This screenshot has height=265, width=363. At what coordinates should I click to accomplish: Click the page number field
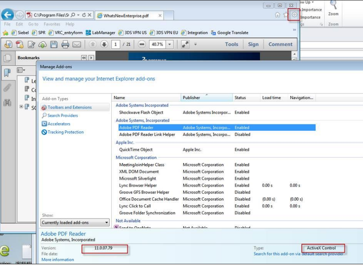click(116, 44)
